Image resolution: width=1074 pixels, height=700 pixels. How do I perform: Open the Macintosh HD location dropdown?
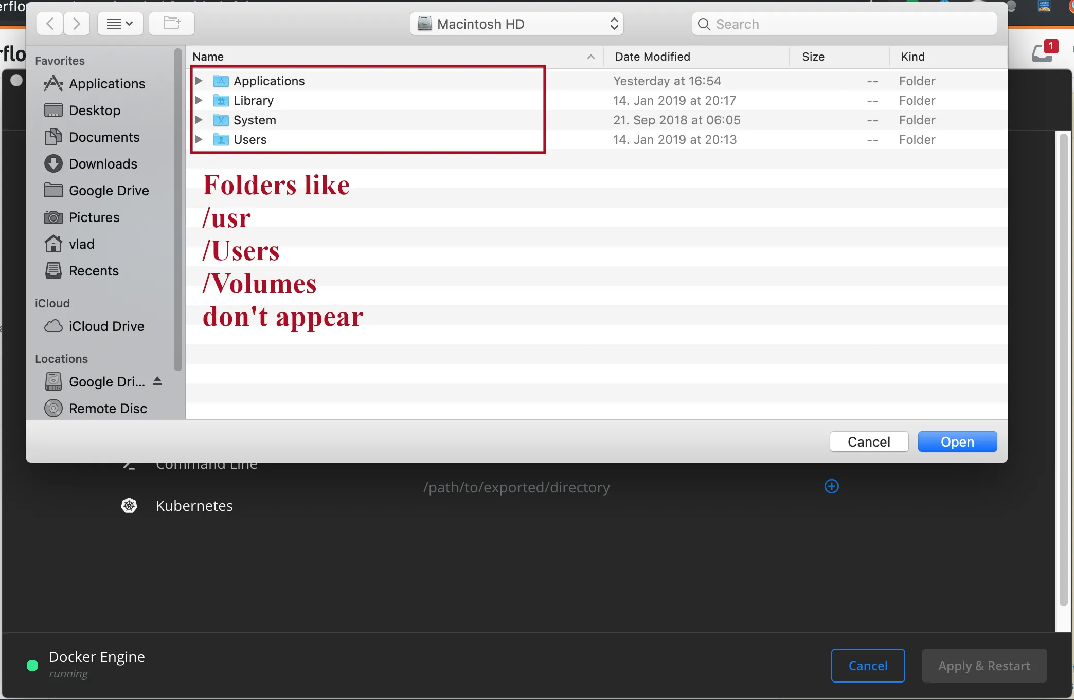point(516,24)
